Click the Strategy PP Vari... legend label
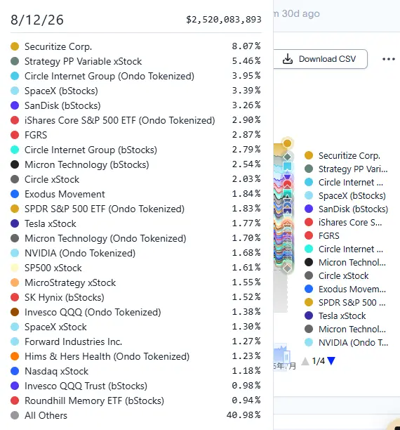Image resolution: width=400 pixels, height=430 pixels. (x=353, y=169)
